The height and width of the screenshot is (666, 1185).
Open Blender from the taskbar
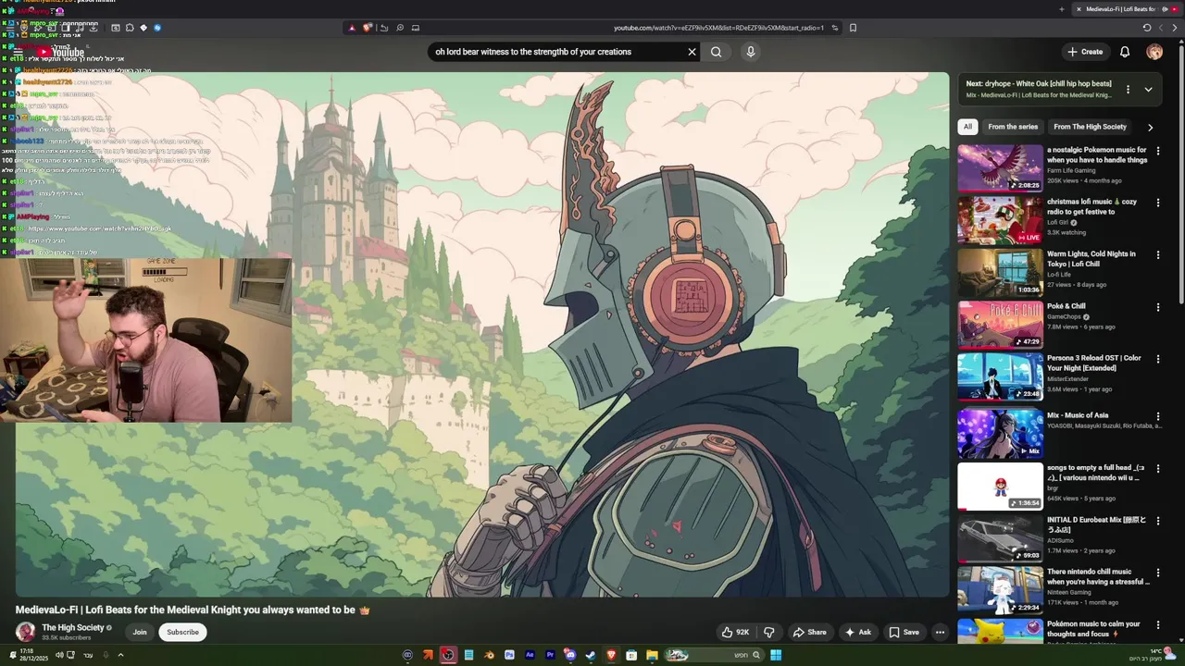pyautogui.click(x=489, y=655)
